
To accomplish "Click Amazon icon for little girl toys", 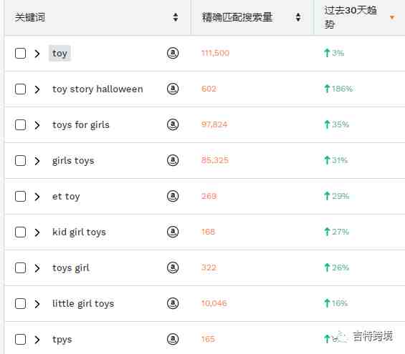I will tap(173, 303).
